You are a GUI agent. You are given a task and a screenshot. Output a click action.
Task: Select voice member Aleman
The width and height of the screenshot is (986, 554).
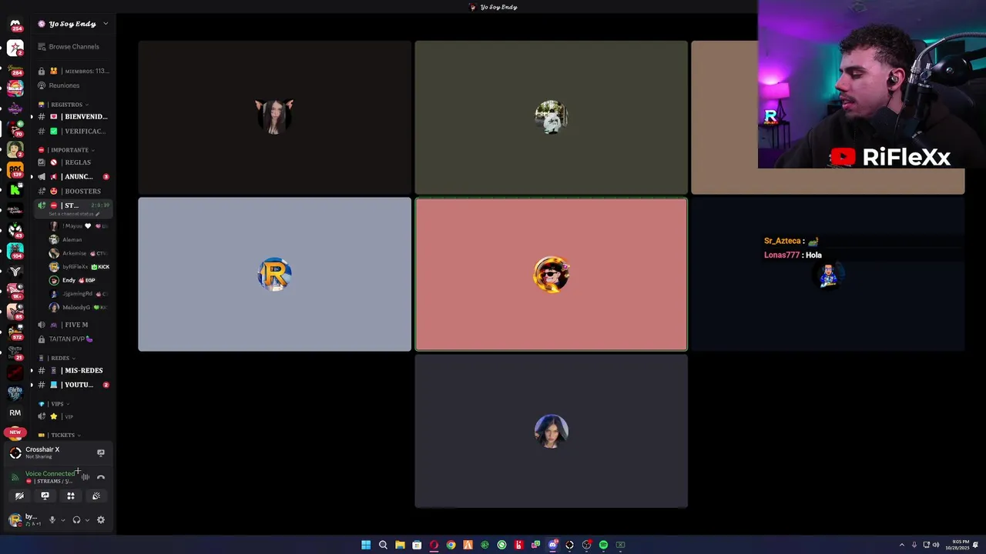pyautogui.click(x=79, y=239)
